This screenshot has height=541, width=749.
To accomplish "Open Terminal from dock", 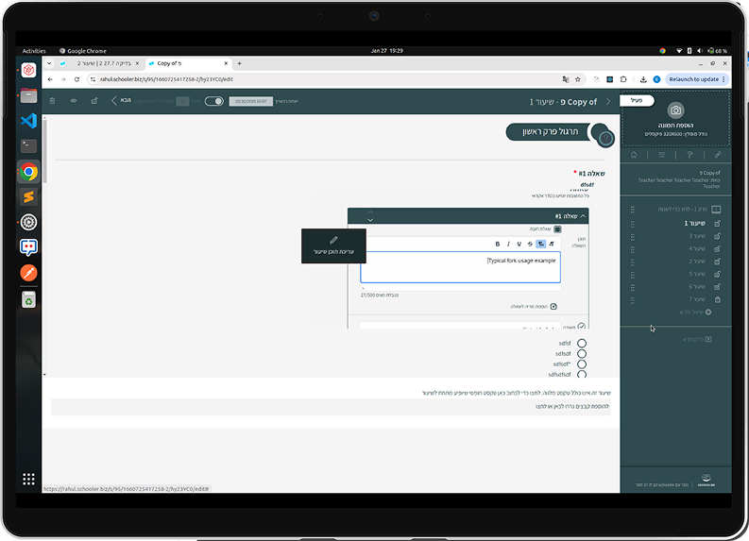I will 28,145.
